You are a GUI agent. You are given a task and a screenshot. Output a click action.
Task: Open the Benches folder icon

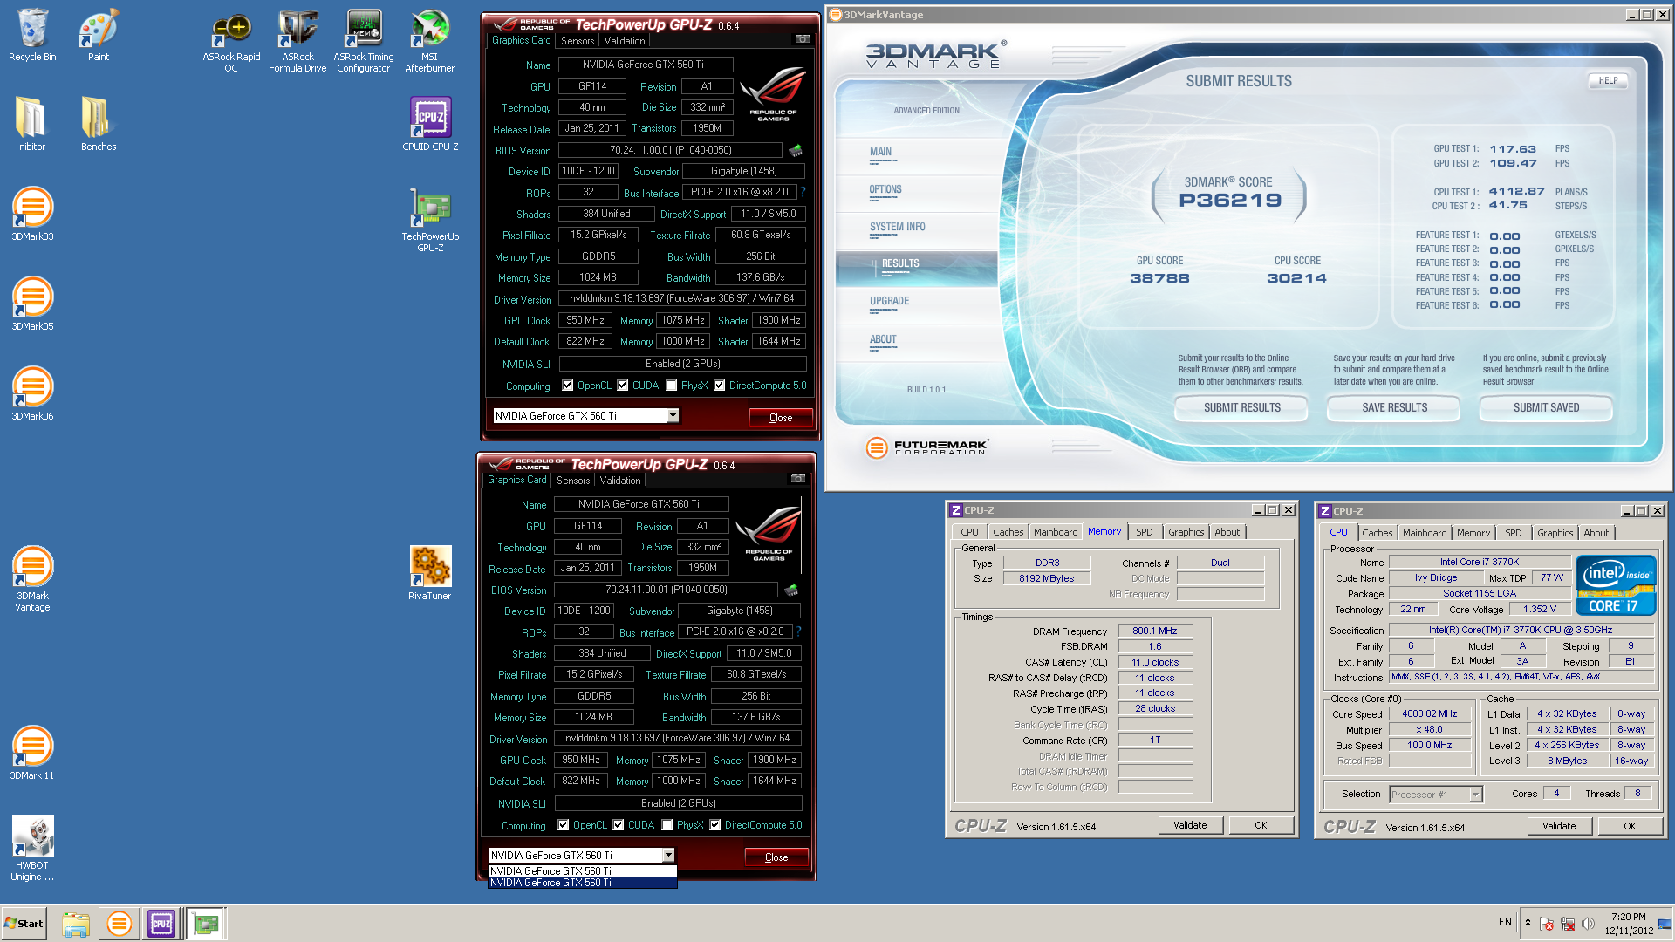(x=99, y=124)
